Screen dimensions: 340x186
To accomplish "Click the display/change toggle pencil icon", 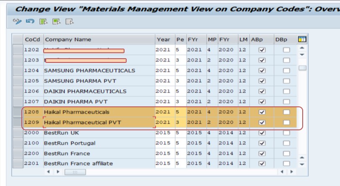I will [x=17, y=21].
